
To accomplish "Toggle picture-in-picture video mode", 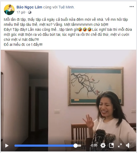I will (111, 145).
